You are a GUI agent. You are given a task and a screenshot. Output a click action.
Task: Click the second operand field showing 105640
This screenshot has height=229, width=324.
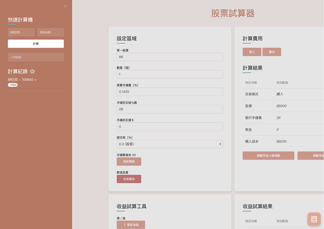(51, 32)
